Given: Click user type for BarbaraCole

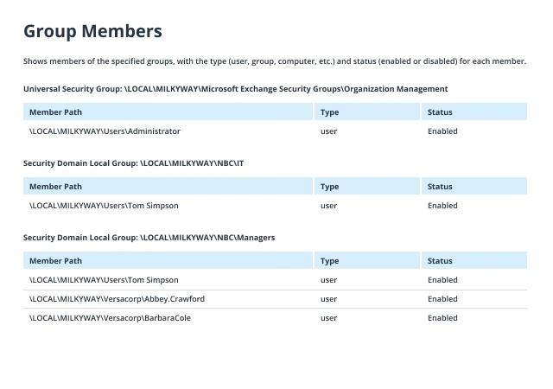Looking at the screenshot, I should [328, 318].
